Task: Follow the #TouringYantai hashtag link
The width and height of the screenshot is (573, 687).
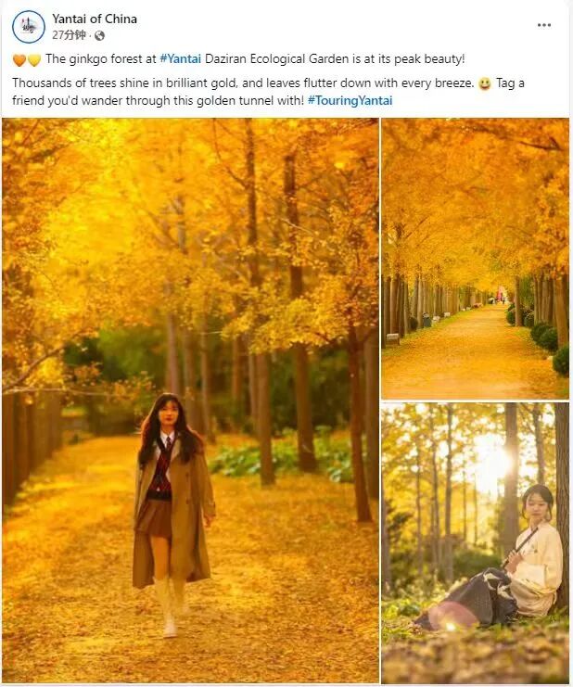Action: (350, 100)
